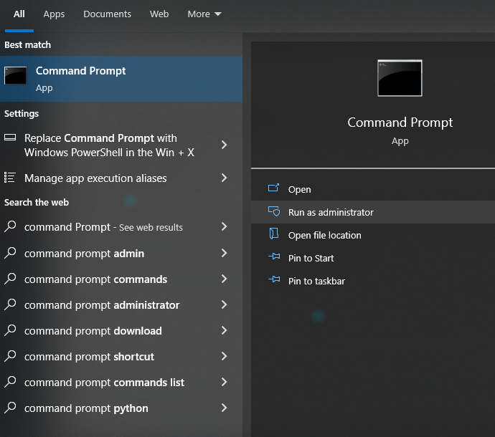
Task: Click the search icon beside 'command prompt admin'
Action: (x=11, y=253)
